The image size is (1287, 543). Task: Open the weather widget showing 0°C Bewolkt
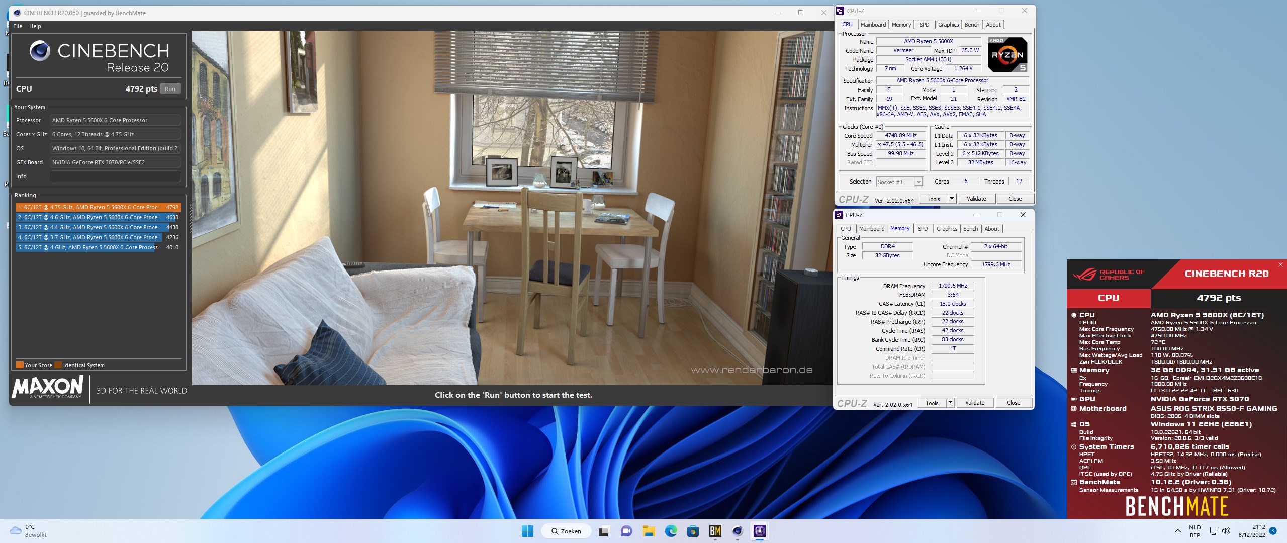click(29, 531)
